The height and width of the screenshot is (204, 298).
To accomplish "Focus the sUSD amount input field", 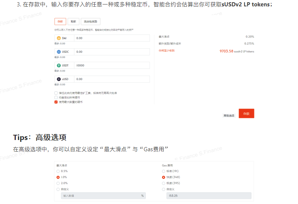I will (112, 79).
